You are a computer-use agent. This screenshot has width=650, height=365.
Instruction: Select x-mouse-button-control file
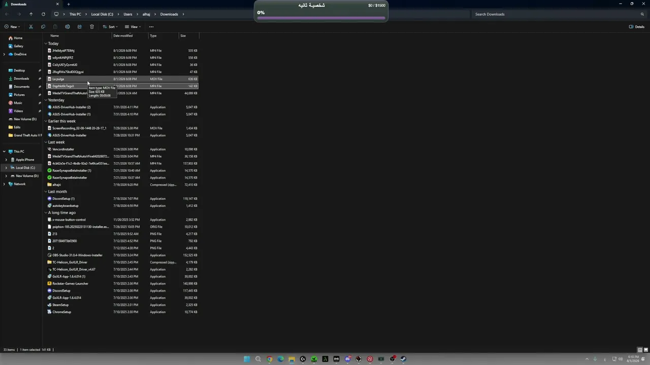point(122,220)
